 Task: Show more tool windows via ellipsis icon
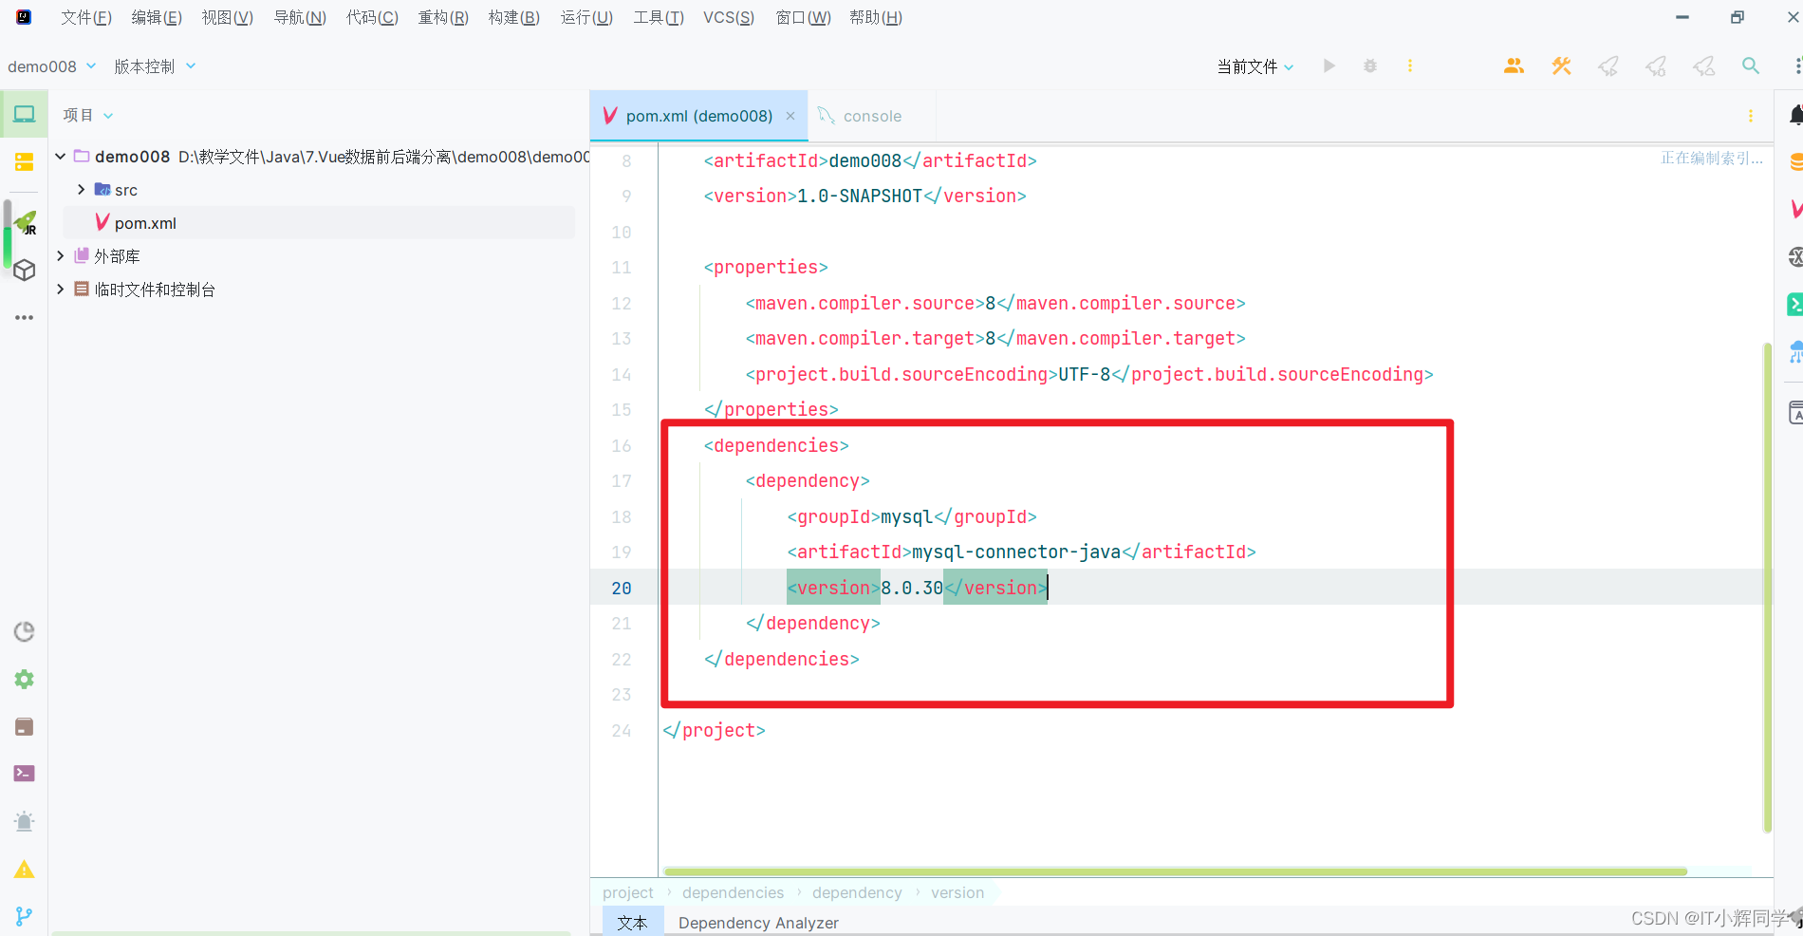pyautogui.click(x=25, y=318)
